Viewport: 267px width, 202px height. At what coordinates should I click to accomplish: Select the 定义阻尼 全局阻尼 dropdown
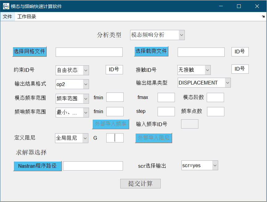coord(72,138)
